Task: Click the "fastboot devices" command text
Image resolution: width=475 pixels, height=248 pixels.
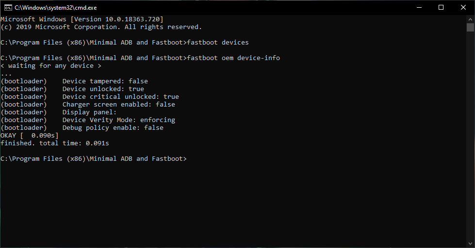Action: pyautogui.click(x=218, y=43)
